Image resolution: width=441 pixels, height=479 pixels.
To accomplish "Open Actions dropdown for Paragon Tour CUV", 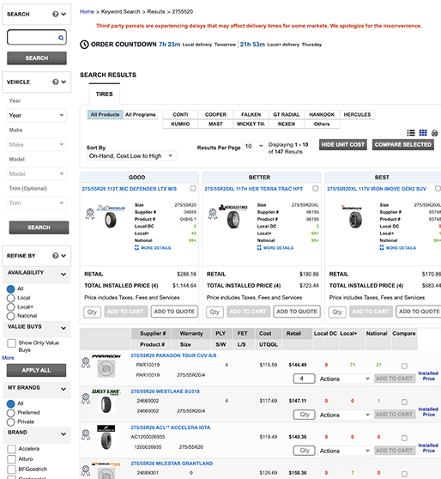I will (345, 379).
